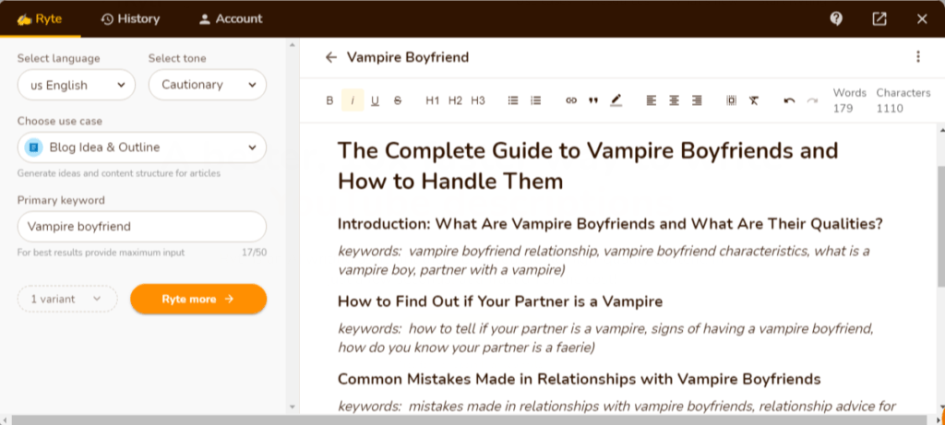The height and width of the screenshot is (425, 945).
Task: Open language dropdown us English
Action: pyautogui.click(x=76, y=85)
